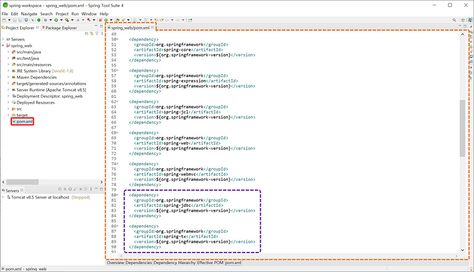Start the server icon in Servers view

[x=70, y=189]
